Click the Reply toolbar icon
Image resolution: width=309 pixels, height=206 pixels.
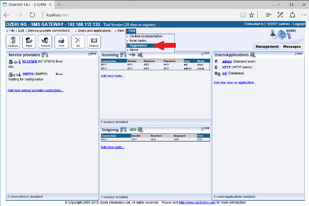29,42
